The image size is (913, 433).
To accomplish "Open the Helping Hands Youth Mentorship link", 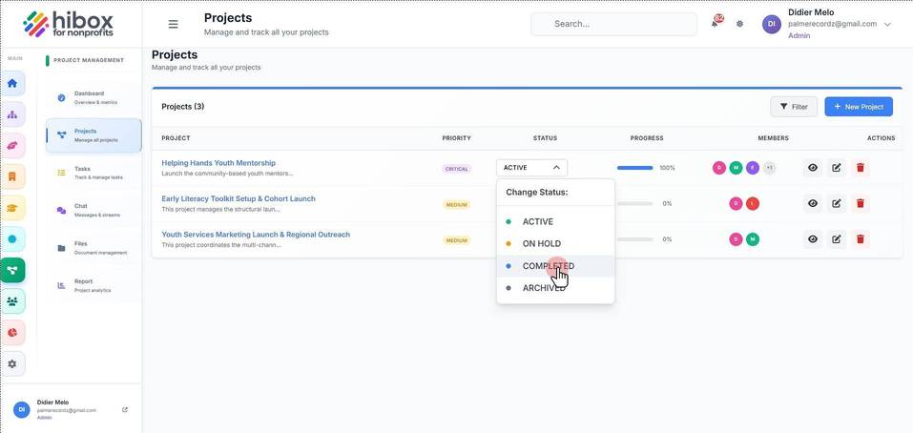I will click(x=218, y=163).
